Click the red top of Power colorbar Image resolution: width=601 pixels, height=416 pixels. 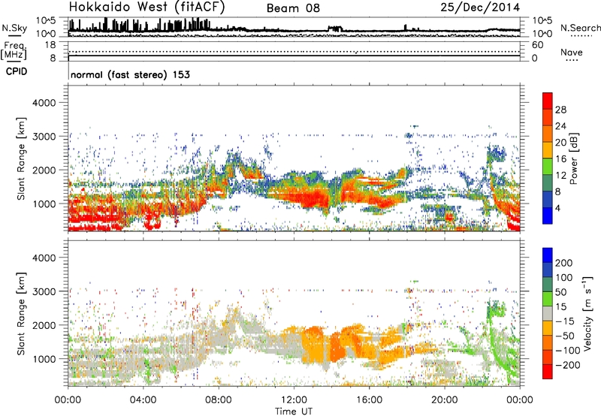click(x=548, y=101)
